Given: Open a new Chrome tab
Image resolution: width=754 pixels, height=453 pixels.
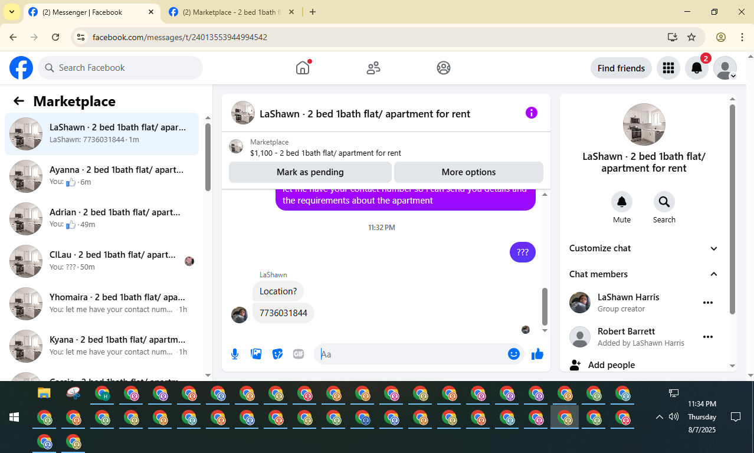Looking at the screenshot, I should (313, 12).
